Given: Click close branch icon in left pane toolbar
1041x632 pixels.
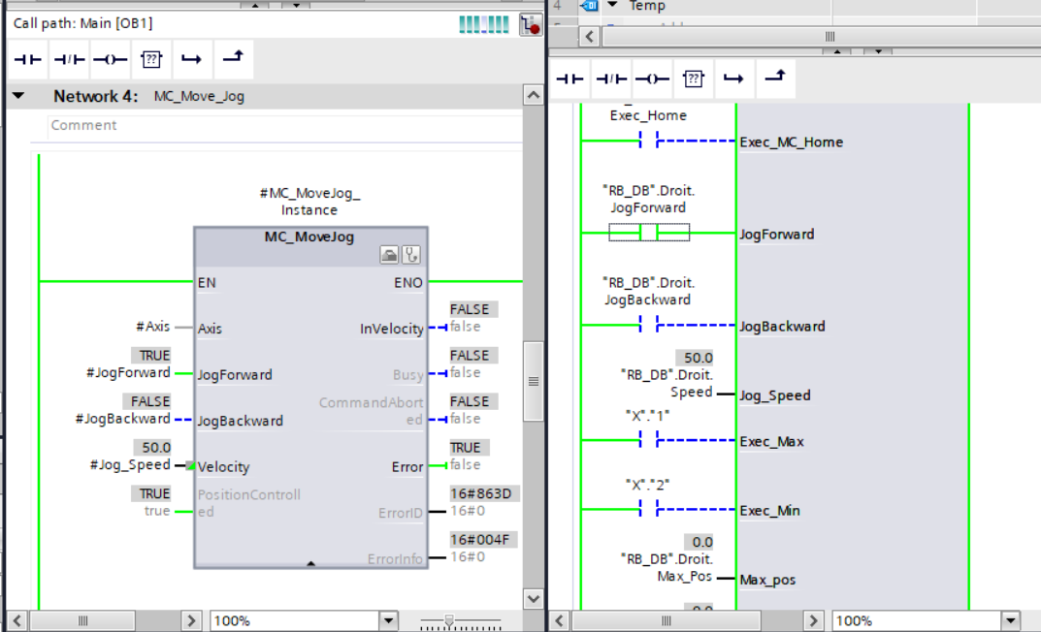Looking at the screenshot, I should pyautogui.click(x=232, y=59).
